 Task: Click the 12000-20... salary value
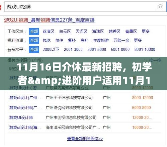[x=142, y=117]
